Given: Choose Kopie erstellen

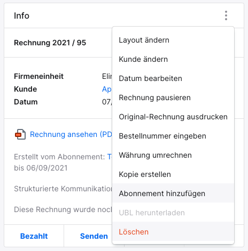Looking at the screenshot, I should pyautogui.click(x=173, y=174).
